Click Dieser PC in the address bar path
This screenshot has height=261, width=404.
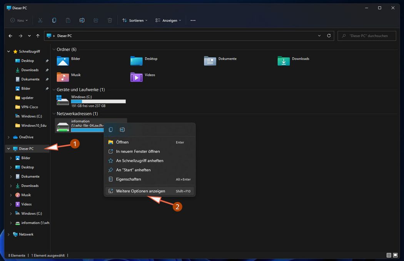pyautogui.click(x=64, y=36)
